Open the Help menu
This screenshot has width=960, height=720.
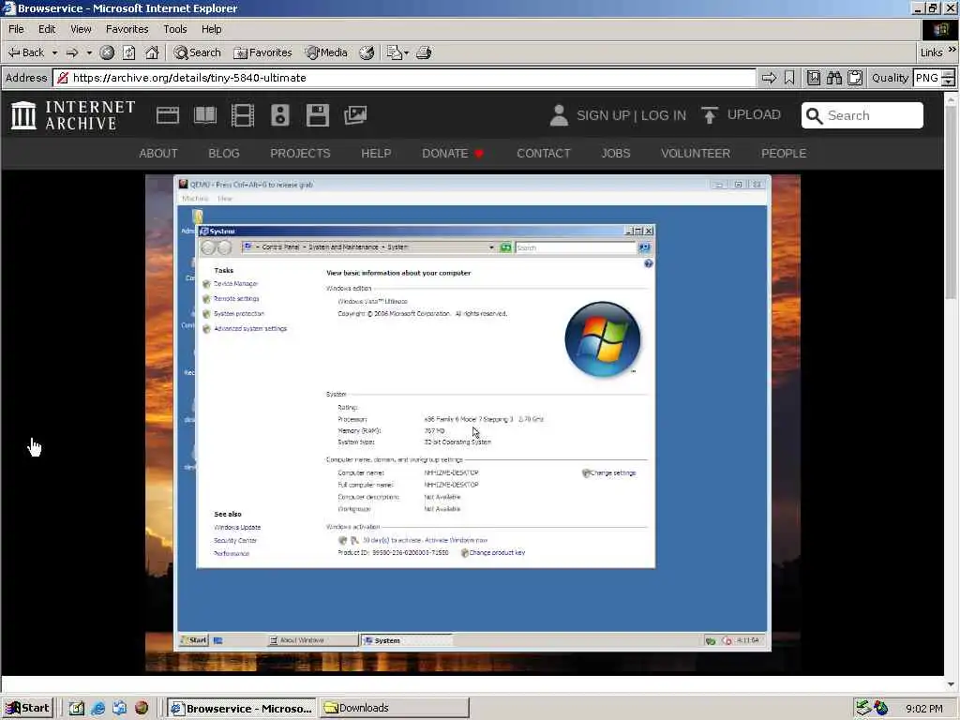211,29
